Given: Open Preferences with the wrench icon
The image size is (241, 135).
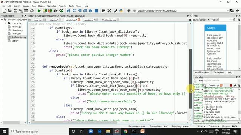Looking at the screenshot, I should 116,11.
